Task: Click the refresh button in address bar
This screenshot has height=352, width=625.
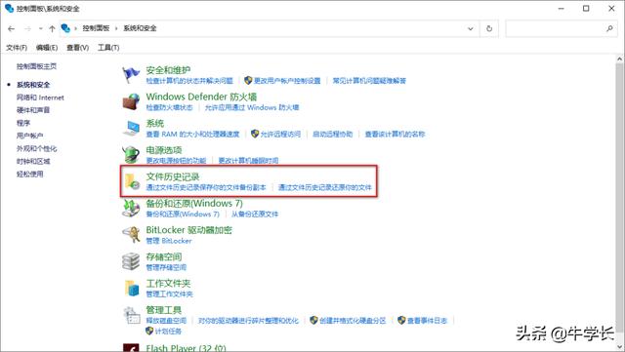Action: (489, 28)
